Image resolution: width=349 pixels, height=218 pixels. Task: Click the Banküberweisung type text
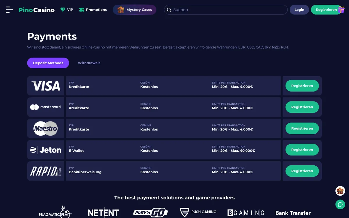(85, 172)
